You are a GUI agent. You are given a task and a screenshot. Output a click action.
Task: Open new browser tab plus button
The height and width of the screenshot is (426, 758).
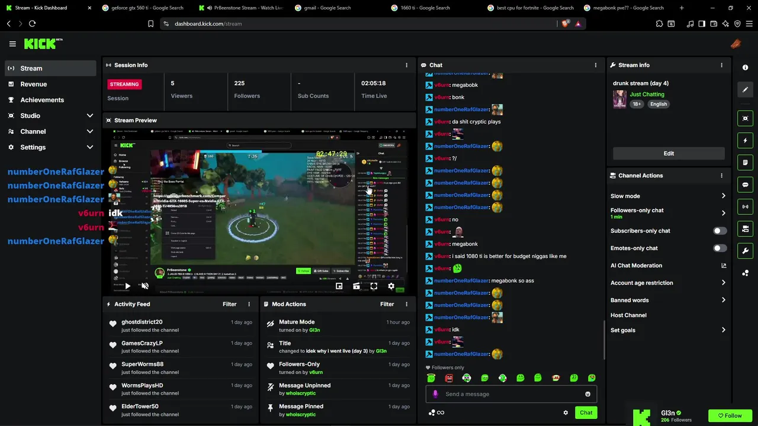click(x=682, y=8)
